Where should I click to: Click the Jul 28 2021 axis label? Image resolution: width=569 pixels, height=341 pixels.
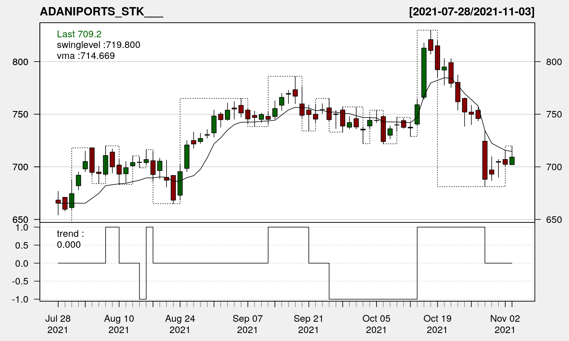click(58, 324)
